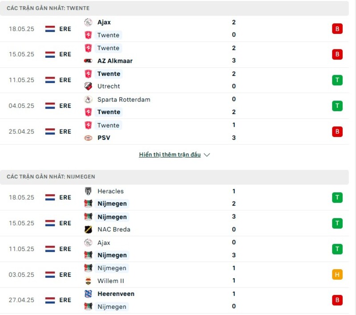Click the red B badge for the PSV match

pos(337,132)
